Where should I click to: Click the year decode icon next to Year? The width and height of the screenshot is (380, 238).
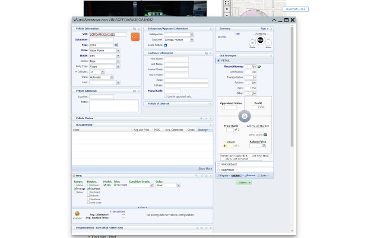(116, 45)
